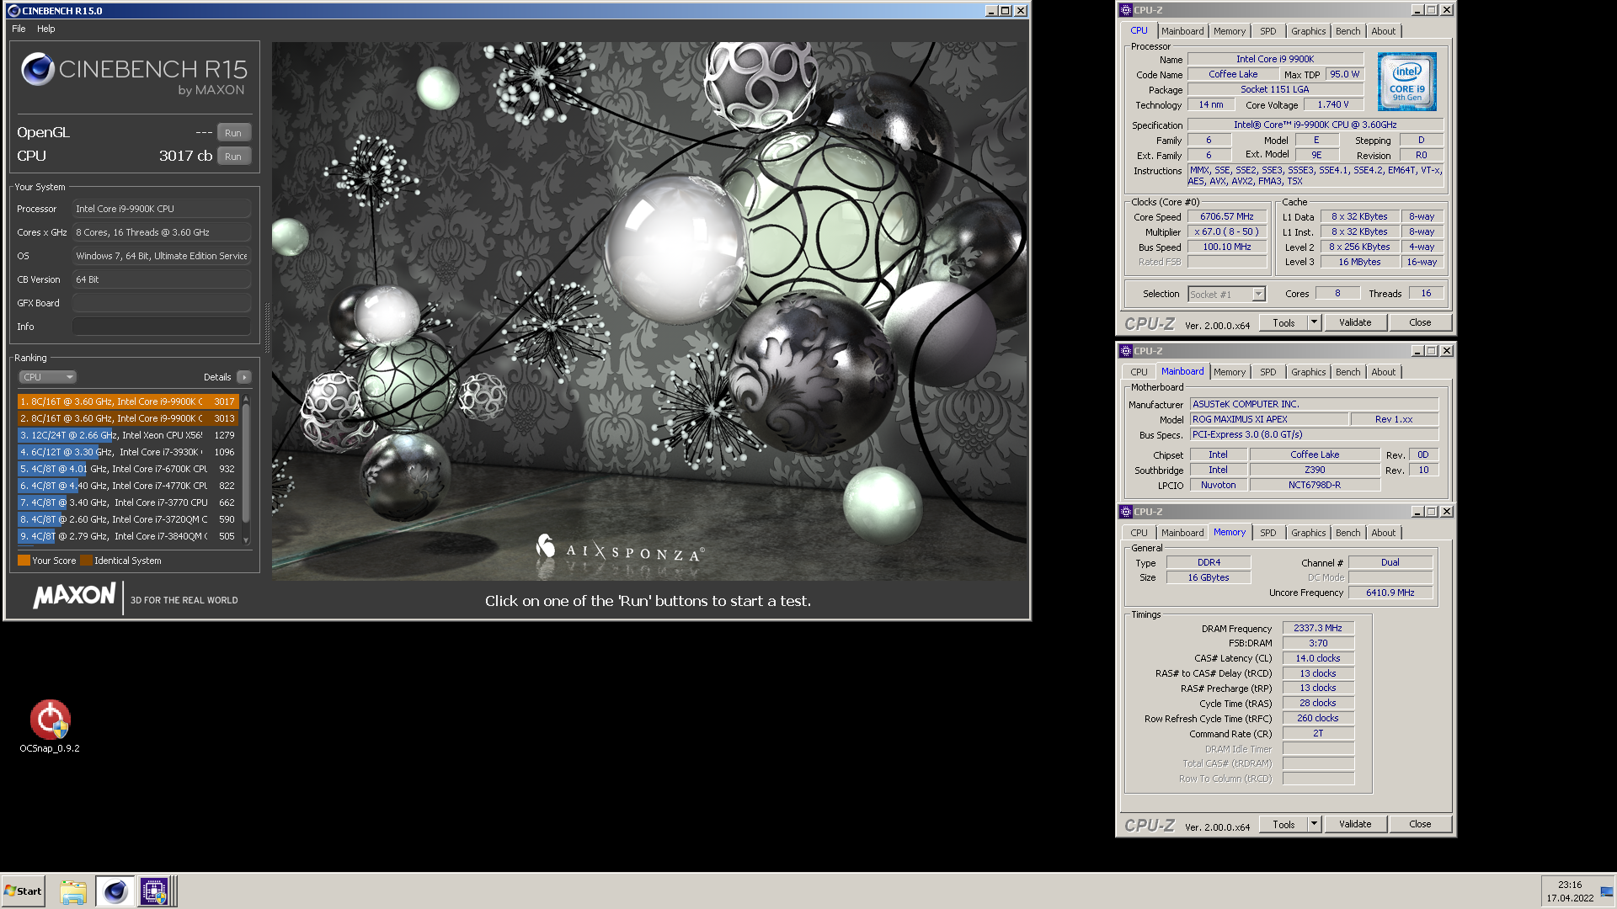Run the CPU benchmark

point(233,157)
